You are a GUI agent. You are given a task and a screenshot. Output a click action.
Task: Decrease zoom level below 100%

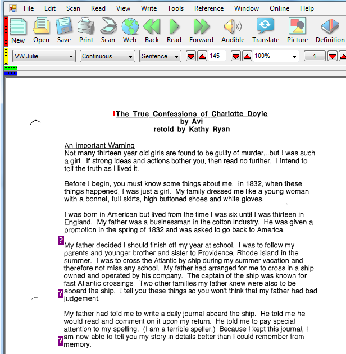[236, 57]
